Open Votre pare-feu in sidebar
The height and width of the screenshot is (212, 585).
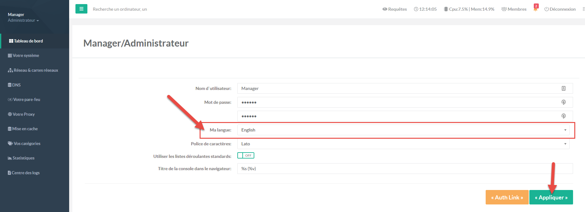26,99
